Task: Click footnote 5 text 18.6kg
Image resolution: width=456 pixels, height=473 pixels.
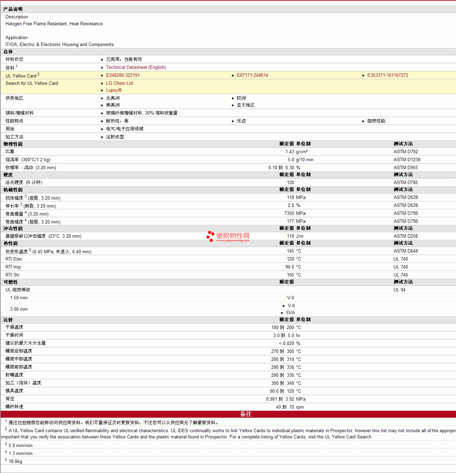Action: point(15,462)
